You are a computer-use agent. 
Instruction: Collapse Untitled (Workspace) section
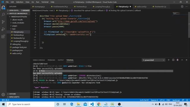click(18, 13)
